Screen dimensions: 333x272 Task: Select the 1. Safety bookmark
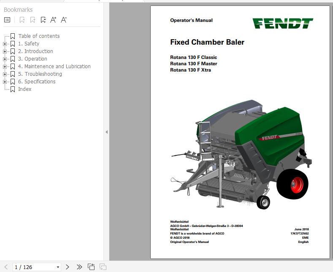(x=29, y=44)
